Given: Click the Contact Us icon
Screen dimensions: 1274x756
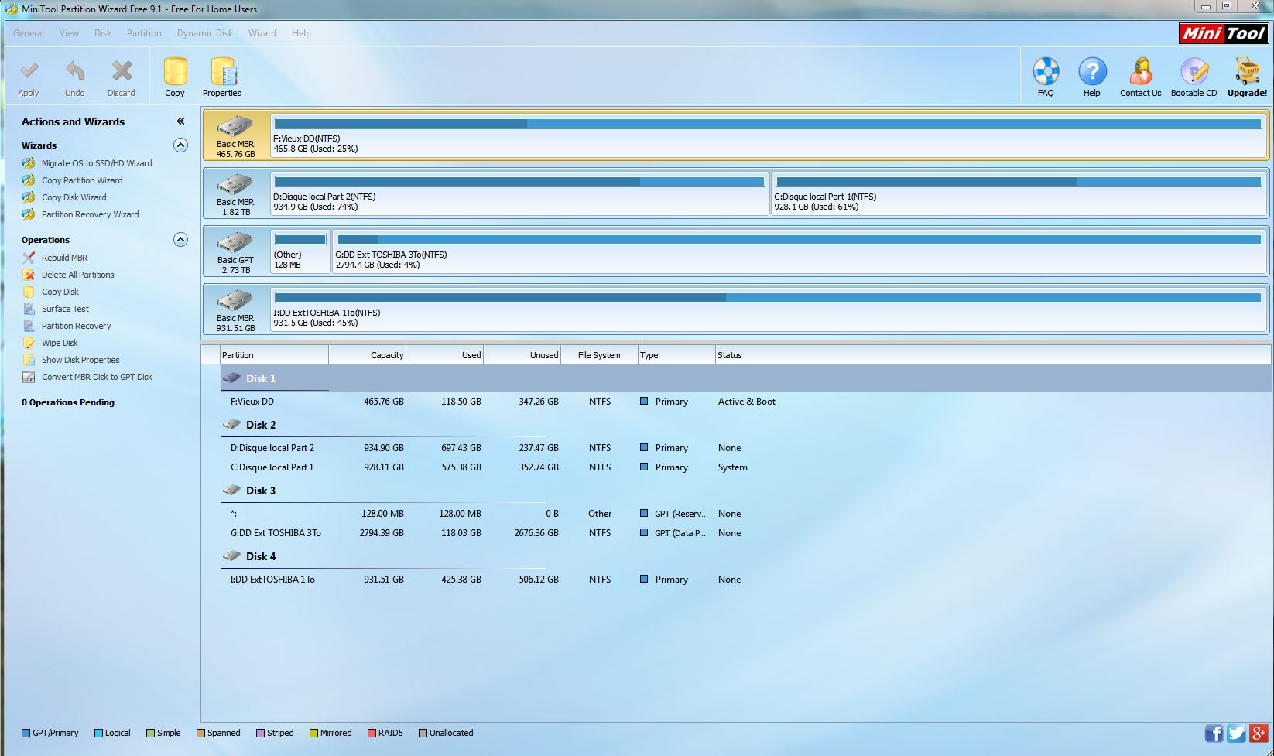Looking at the screenshot, I should (1140, 71).
